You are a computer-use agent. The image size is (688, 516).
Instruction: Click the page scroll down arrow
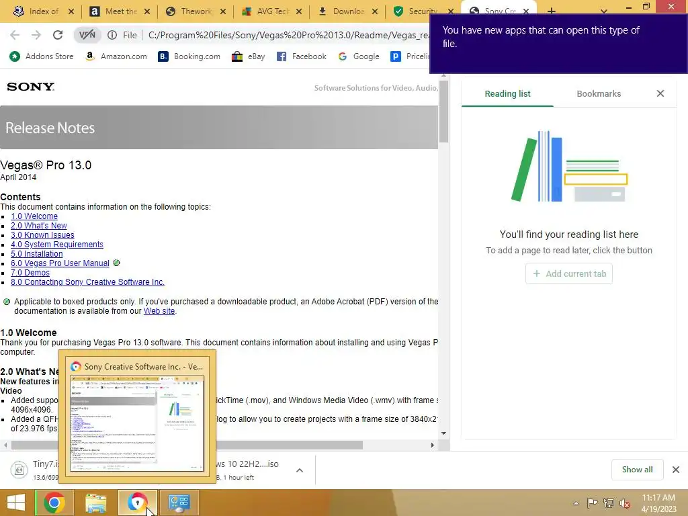443,433
